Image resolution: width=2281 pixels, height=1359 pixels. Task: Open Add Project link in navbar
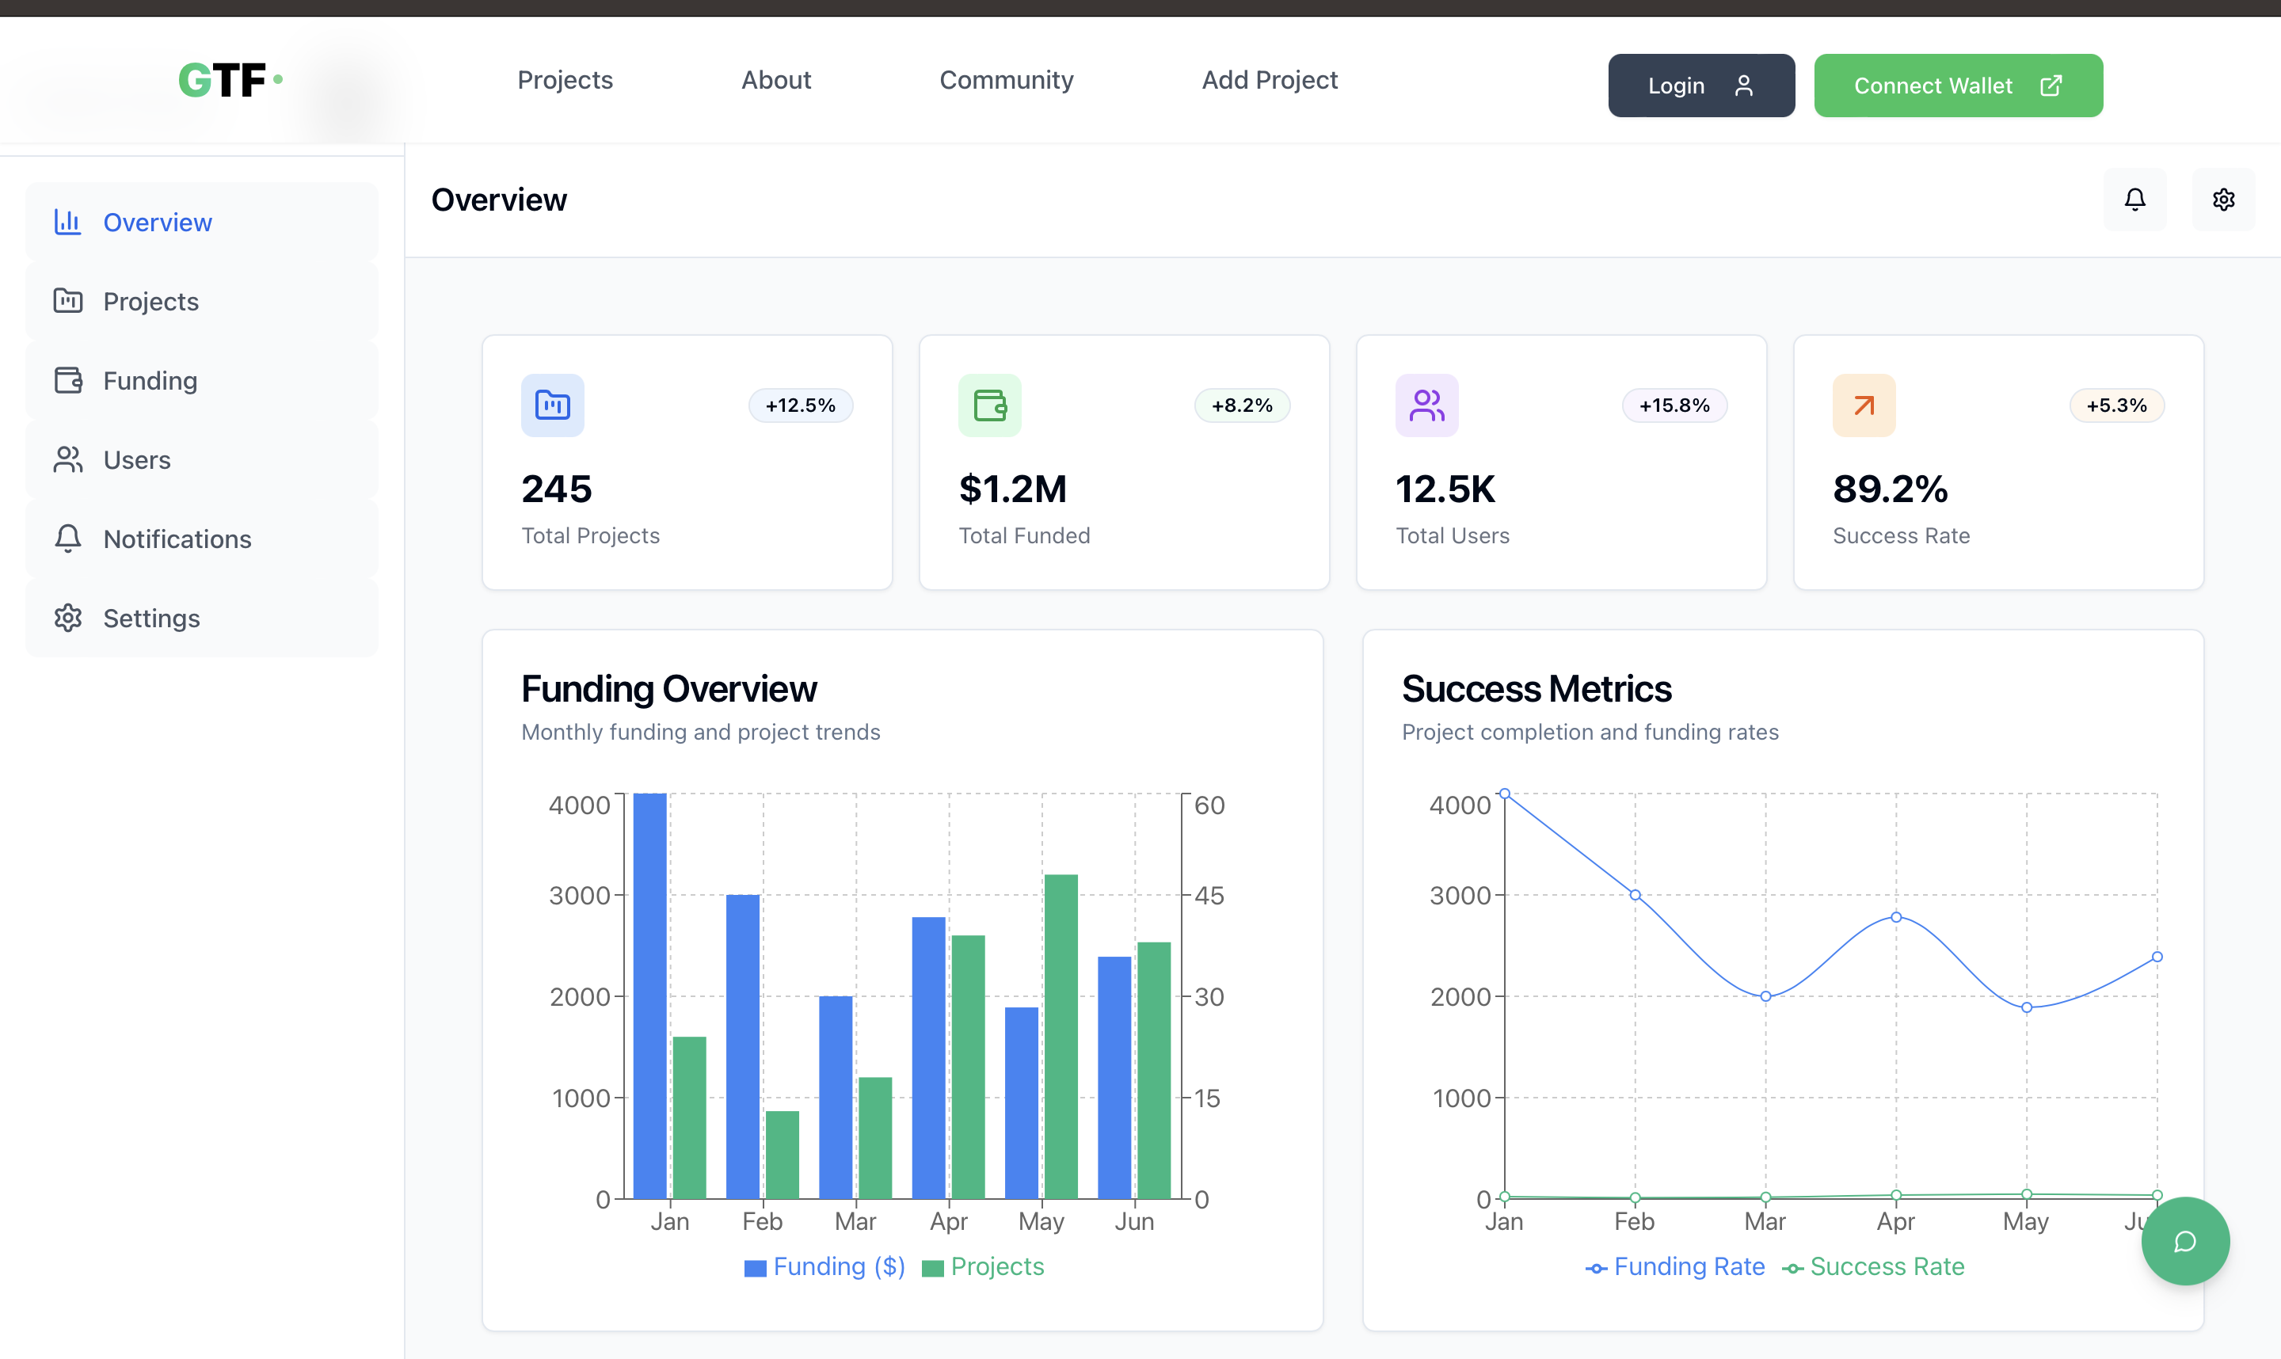pos(1269,81)
